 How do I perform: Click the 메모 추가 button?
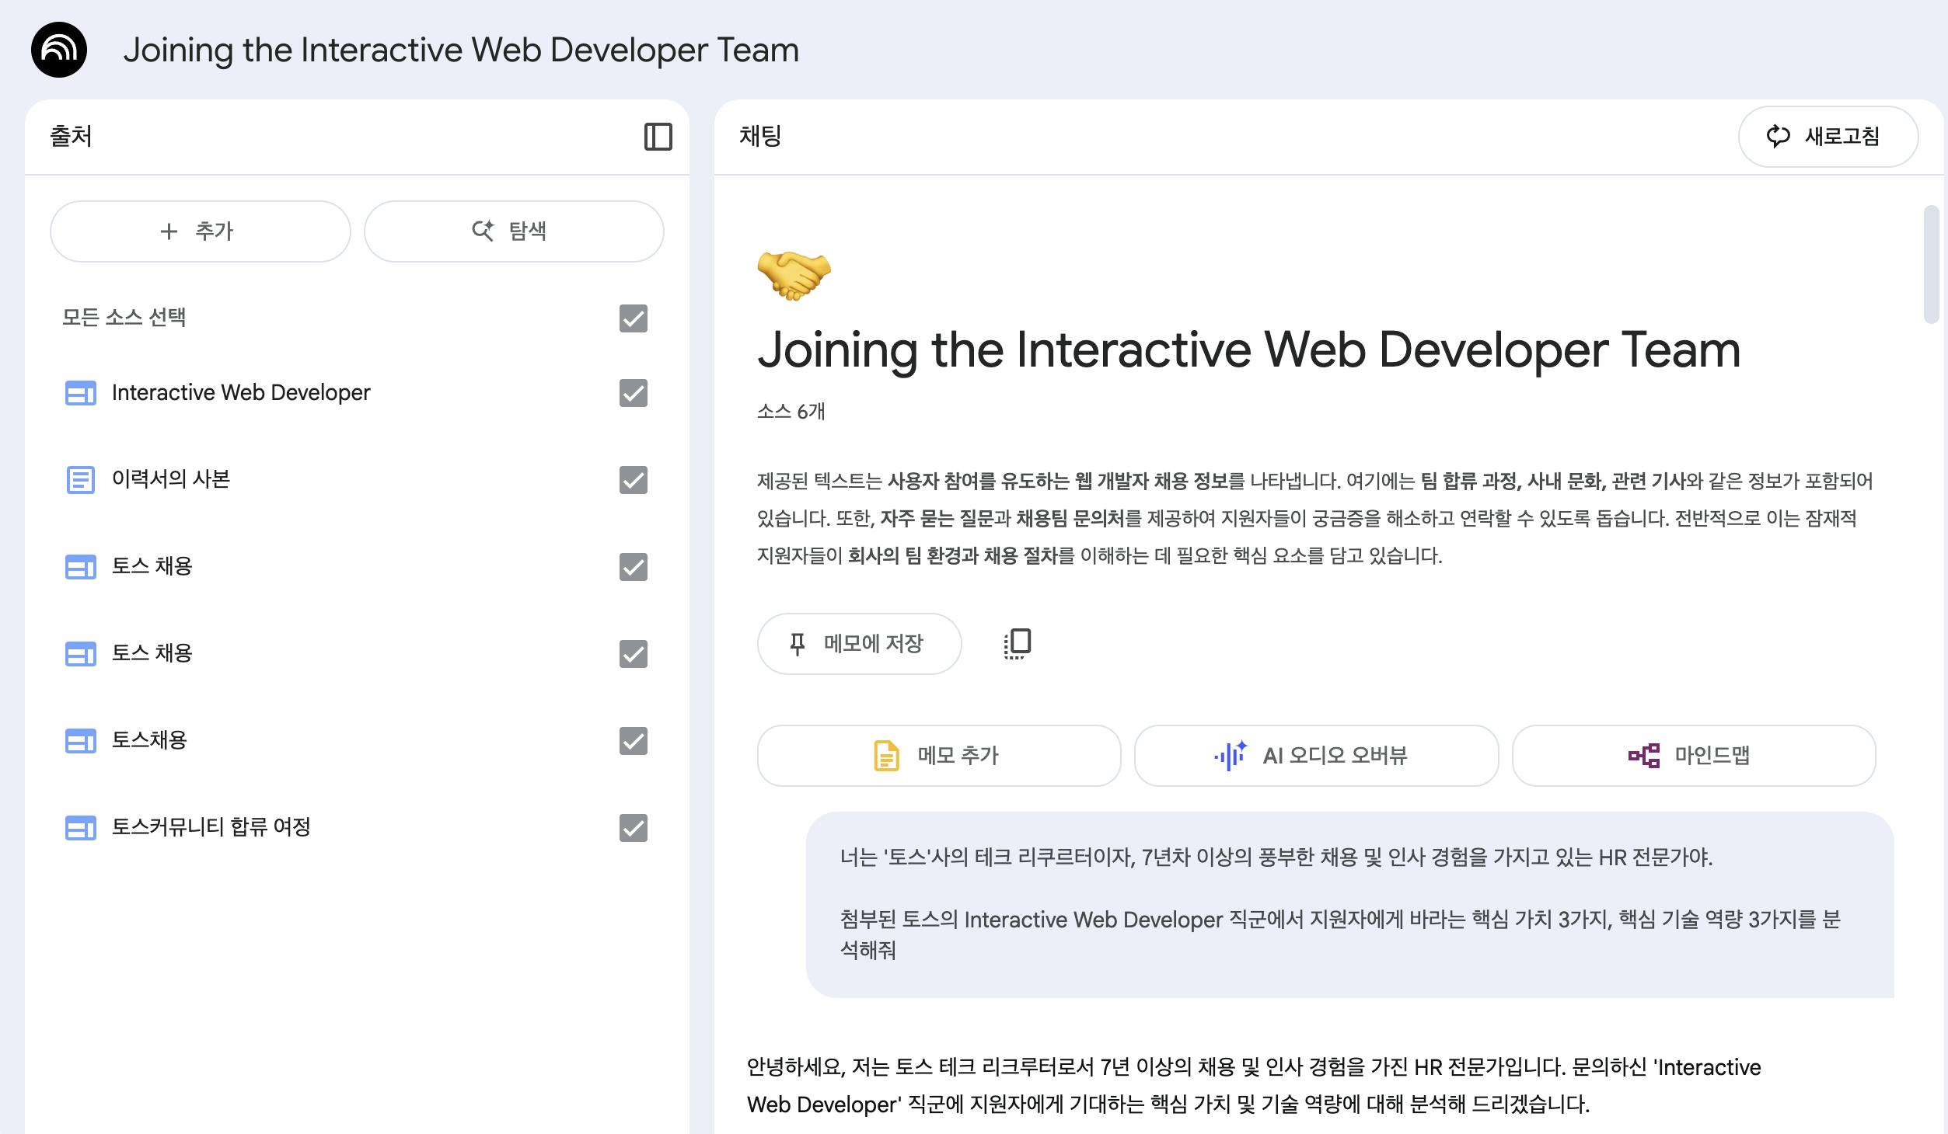[x=939, y=756]
